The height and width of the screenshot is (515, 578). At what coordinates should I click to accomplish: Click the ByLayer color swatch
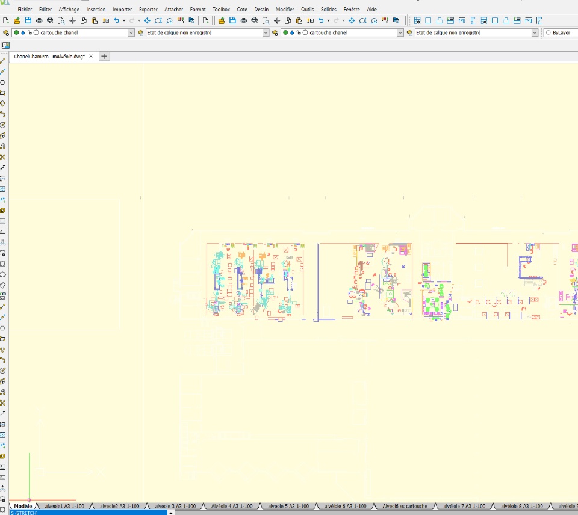[548, 32]
